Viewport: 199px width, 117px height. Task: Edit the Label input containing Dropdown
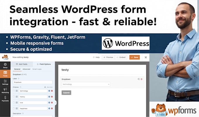point(32,82)
